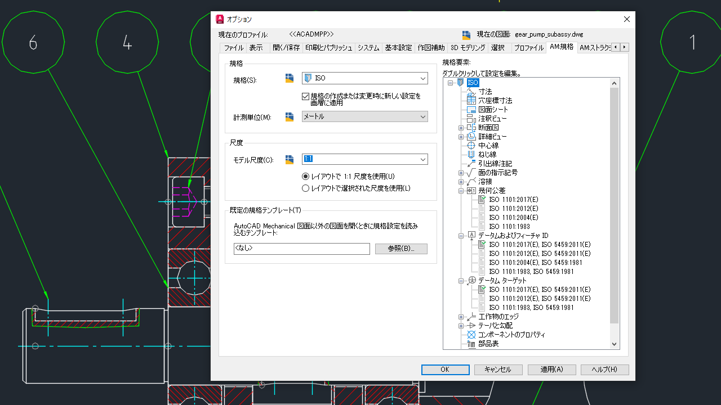The width and height of the screenshot is (721, 405).
Task: Select レイアウトで選択された尺度を使用 radio button
Action: [x=305, y=188]
